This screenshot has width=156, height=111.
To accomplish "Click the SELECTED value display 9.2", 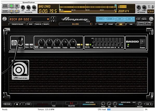I will pyautogui.click(x=71, y=103).
